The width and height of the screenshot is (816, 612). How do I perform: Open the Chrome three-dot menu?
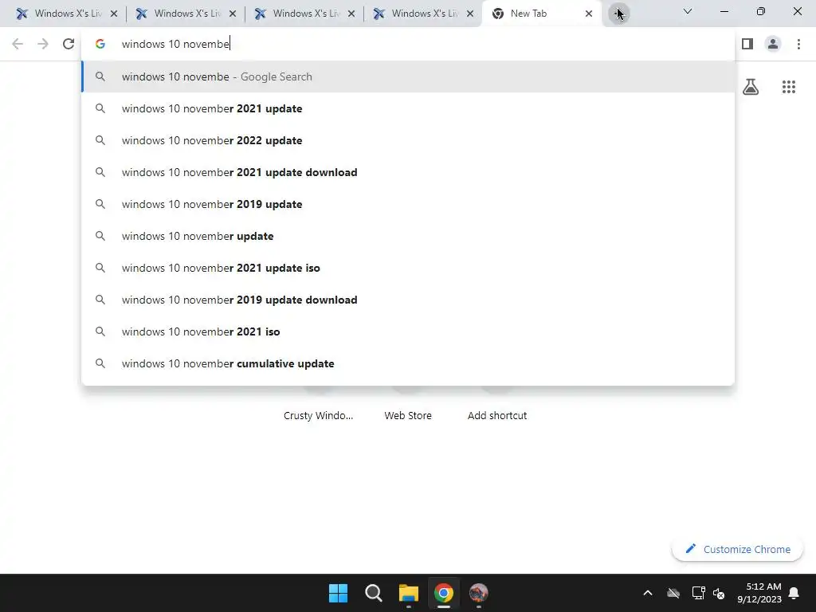[798, 44]
